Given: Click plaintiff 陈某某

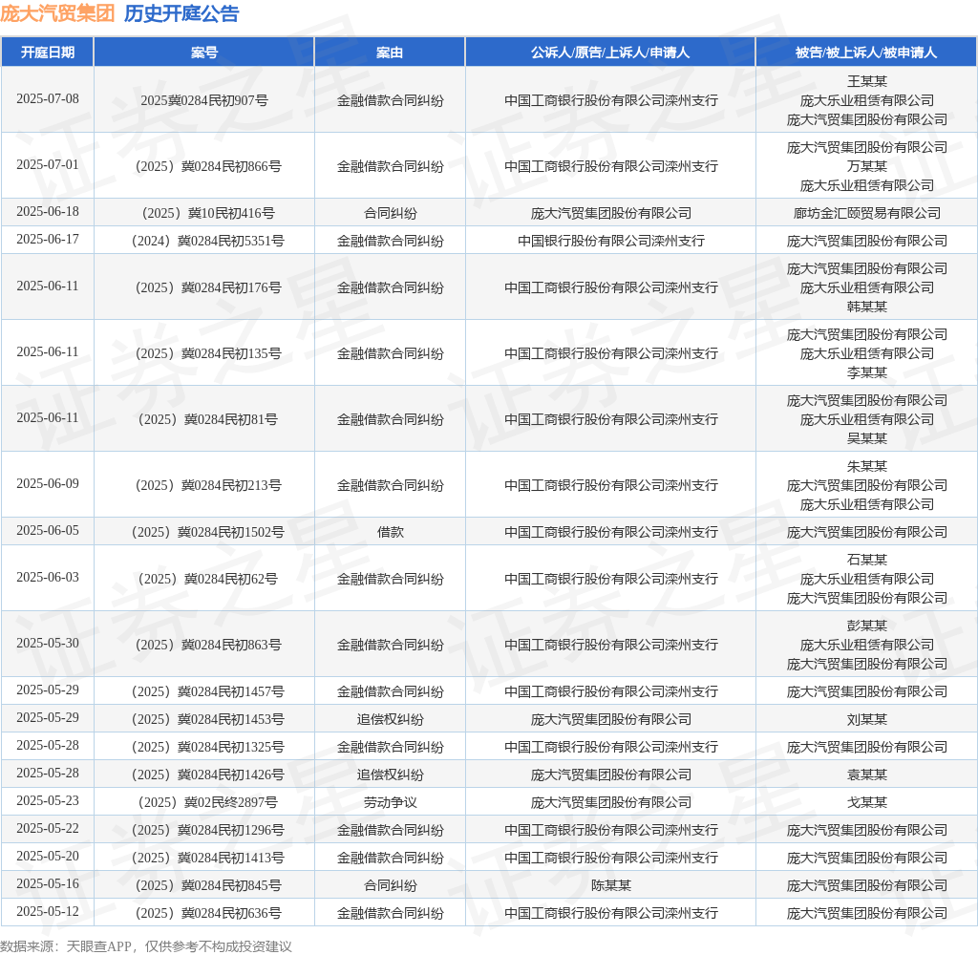Looking at the screenshot, I should (610, 885).
